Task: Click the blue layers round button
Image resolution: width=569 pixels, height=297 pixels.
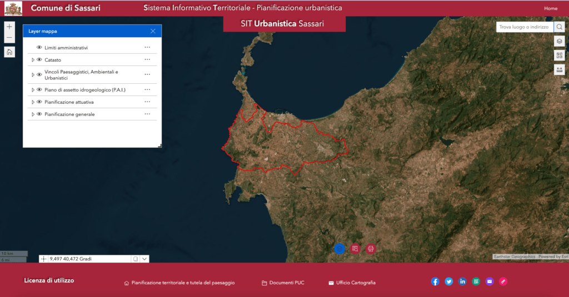Action: point(340,249)
